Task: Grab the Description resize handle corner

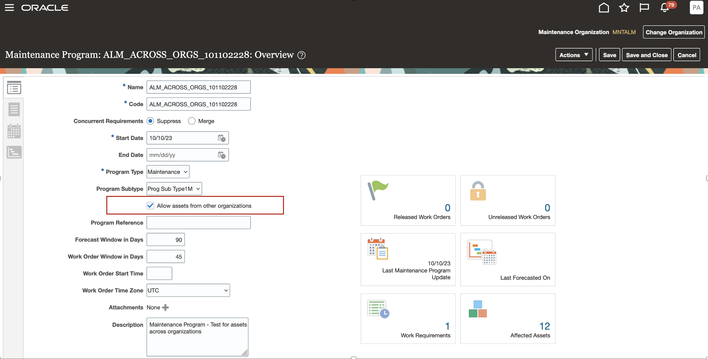Action: coord(245,353)
